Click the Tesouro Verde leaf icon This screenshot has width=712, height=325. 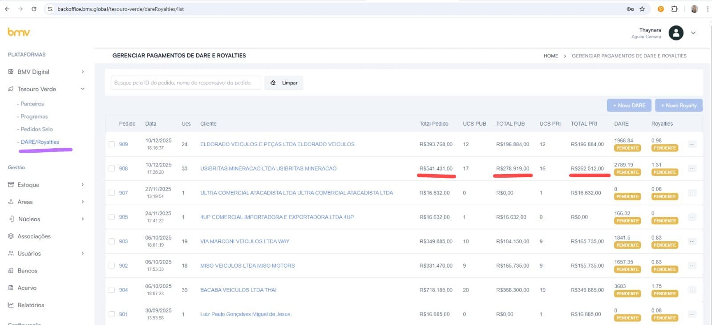[11, 89]
